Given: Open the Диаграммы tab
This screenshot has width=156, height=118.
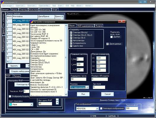Looking at the screenshot, I should (x=45, y=10).
